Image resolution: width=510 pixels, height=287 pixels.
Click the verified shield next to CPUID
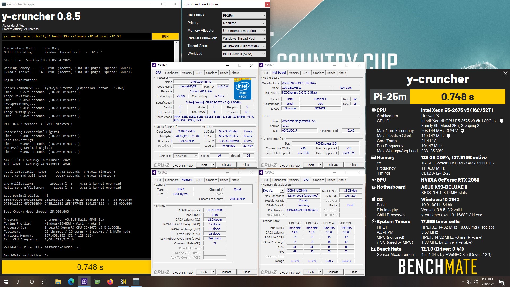pos(501,121)
